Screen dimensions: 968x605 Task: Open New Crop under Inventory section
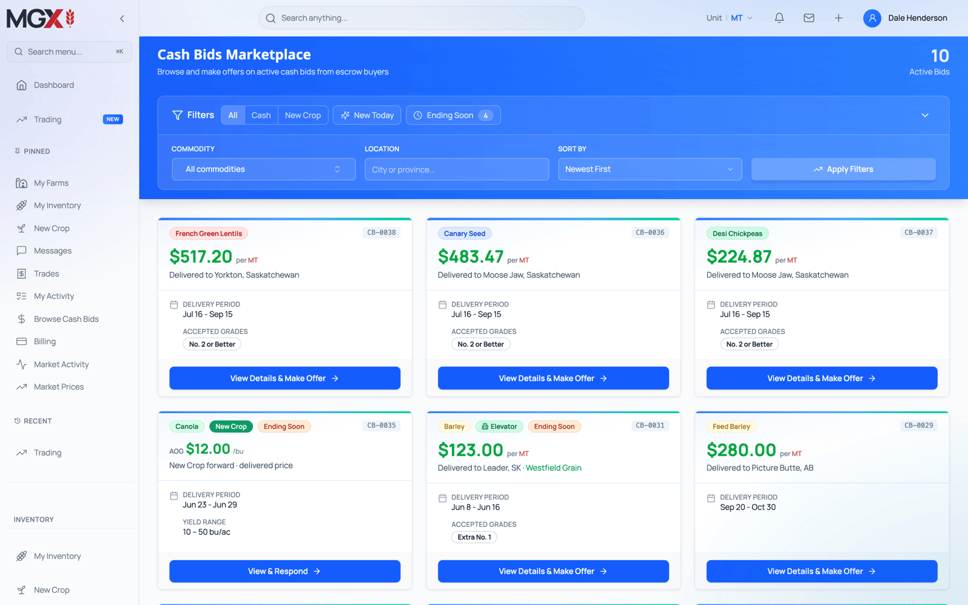(x=69, y=590)
